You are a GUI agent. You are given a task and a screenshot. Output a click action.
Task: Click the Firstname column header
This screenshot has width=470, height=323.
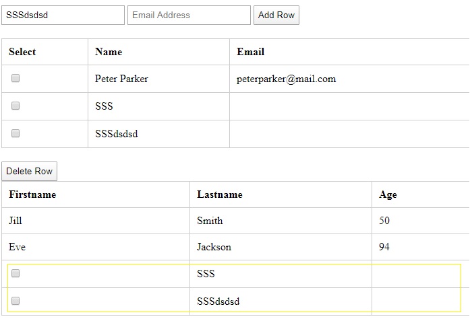click(x=96, y=194)
